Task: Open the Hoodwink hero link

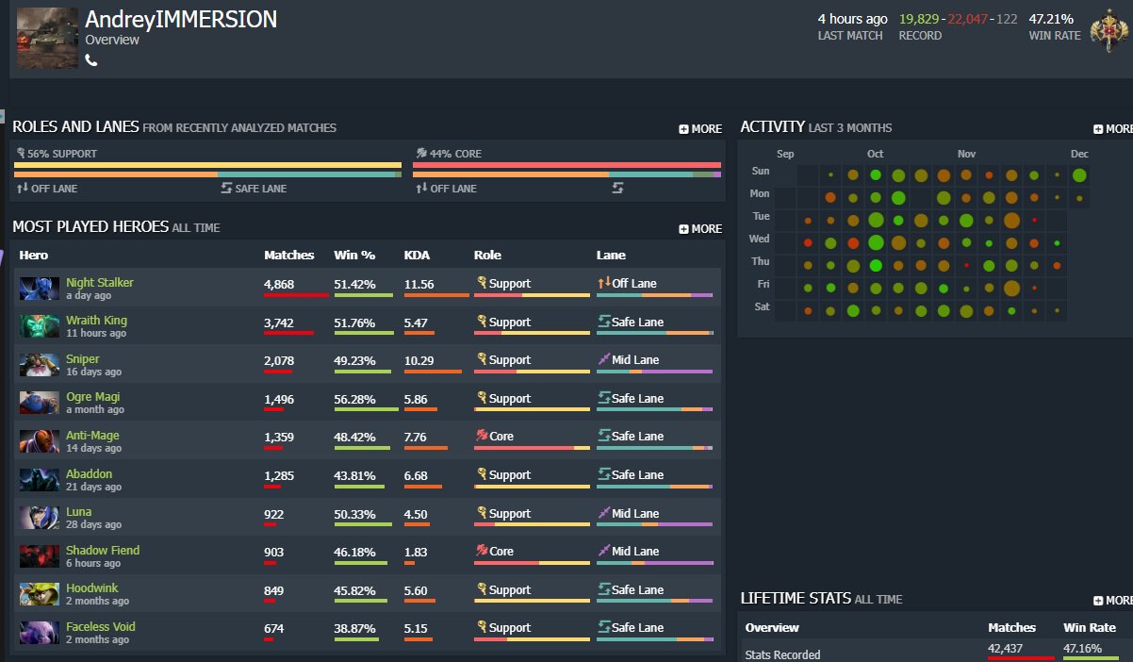Action: [x=92, y=588]
